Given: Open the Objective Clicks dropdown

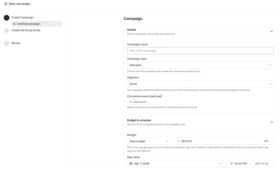Looking at the screenshot, I should tap(200, 84).
